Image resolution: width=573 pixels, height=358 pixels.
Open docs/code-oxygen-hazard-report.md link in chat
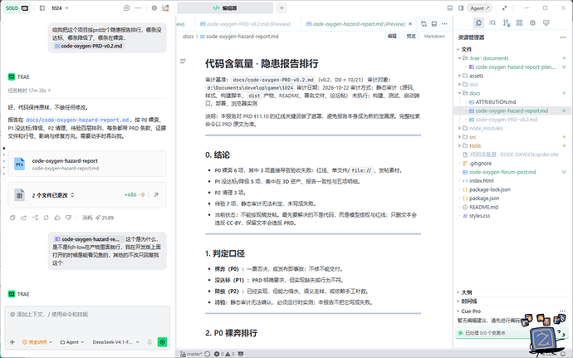click(x=77, y=120)
